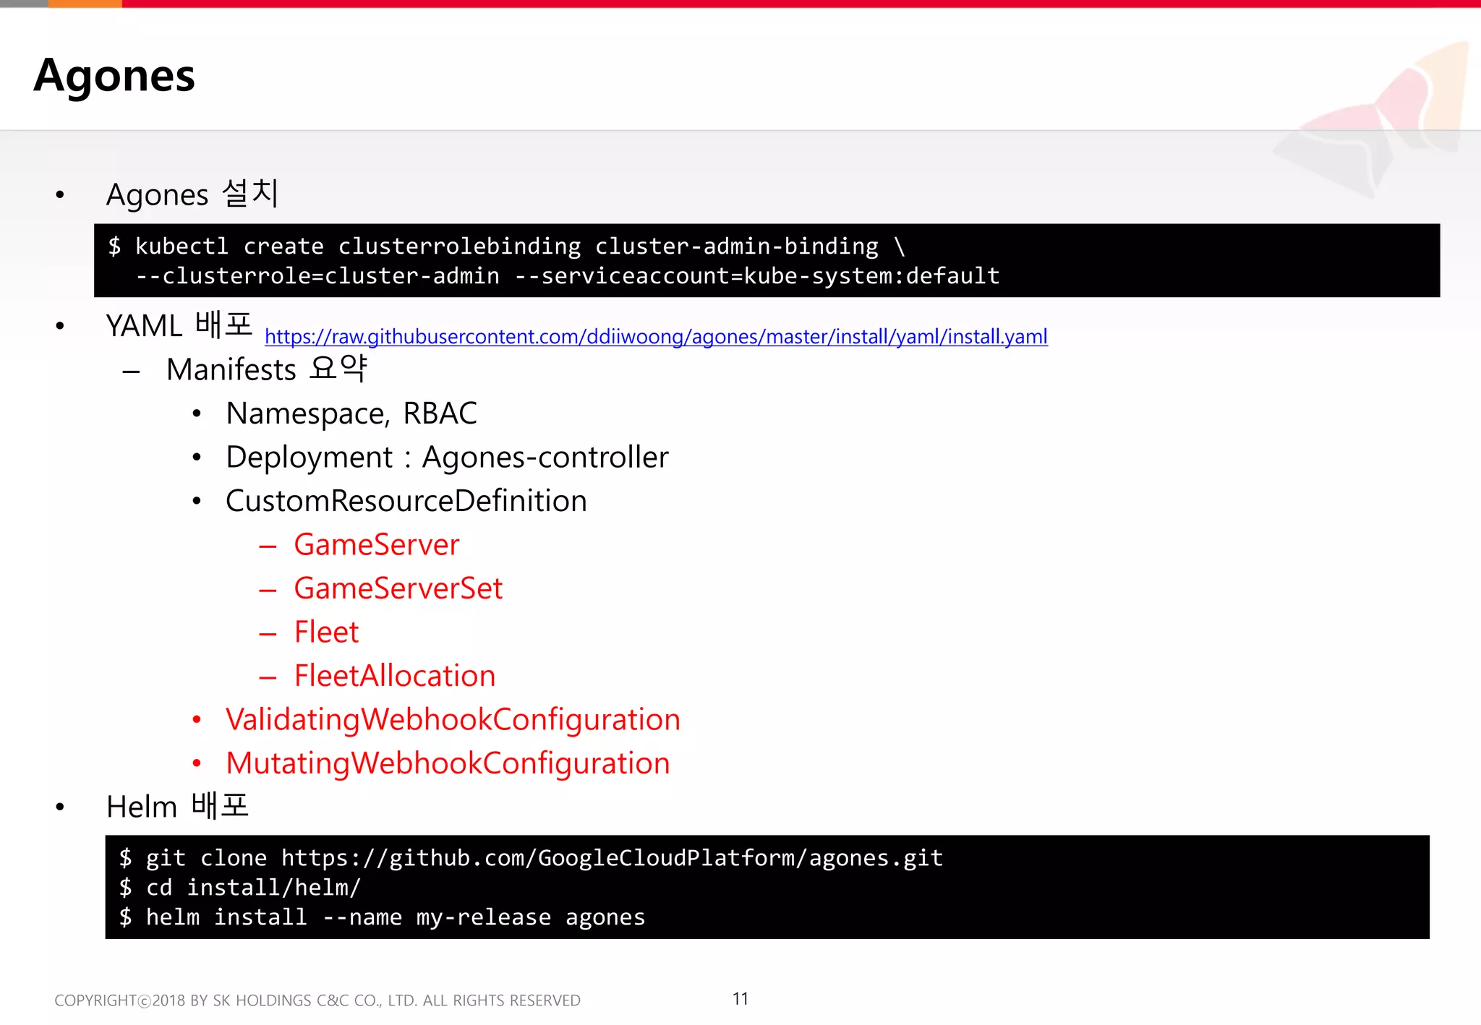Click the Manifests 요약 heading

tap(266, 369)
